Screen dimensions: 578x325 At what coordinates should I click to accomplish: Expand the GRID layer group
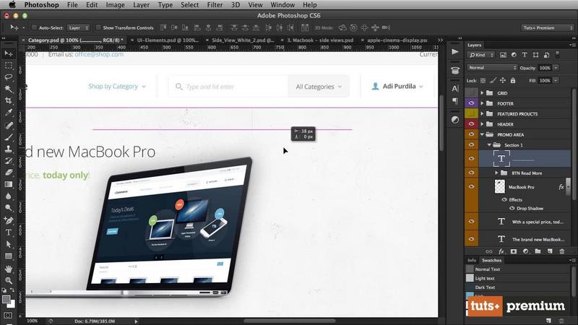pos(482,93)
